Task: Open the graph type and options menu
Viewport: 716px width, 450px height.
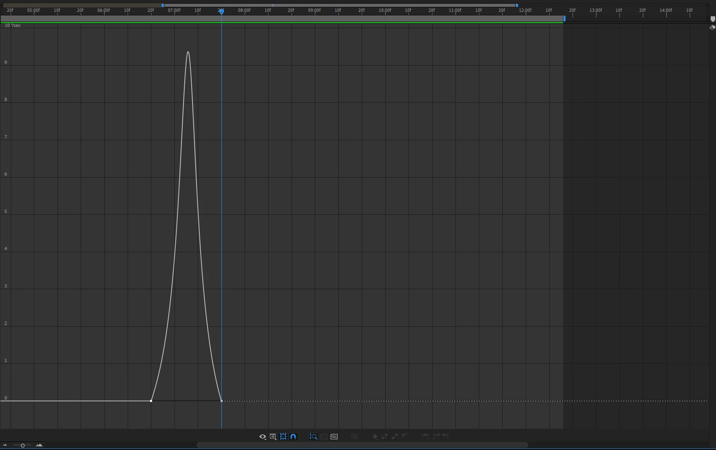Action: coord(273,437)
